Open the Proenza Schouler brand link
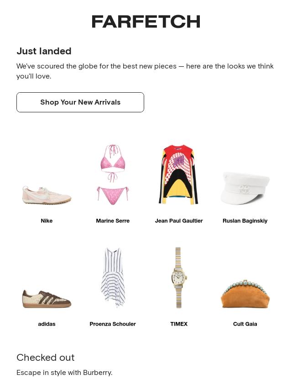Screen dimensions: 292x390 tap(113, 324)
